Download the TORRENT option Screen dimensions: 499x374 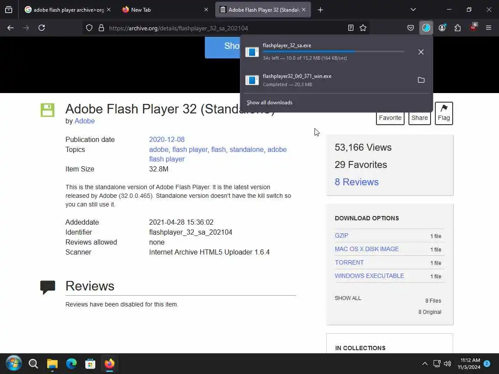(x=349, y=262)
